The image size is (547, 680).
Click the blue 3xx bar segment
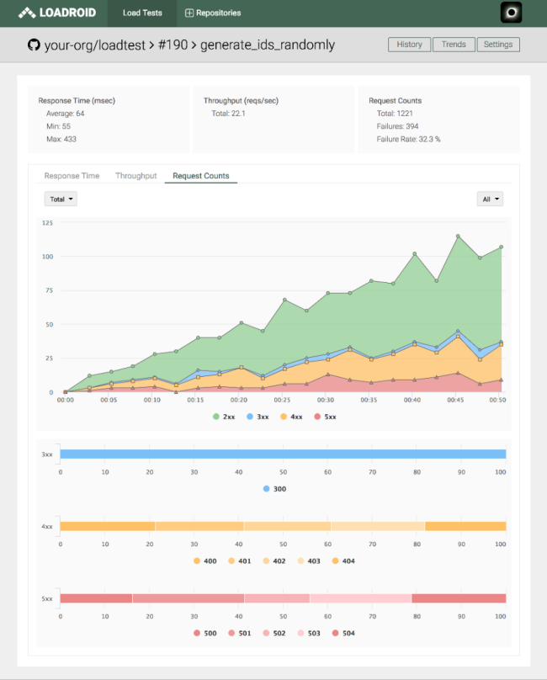[x=283, y=454]
